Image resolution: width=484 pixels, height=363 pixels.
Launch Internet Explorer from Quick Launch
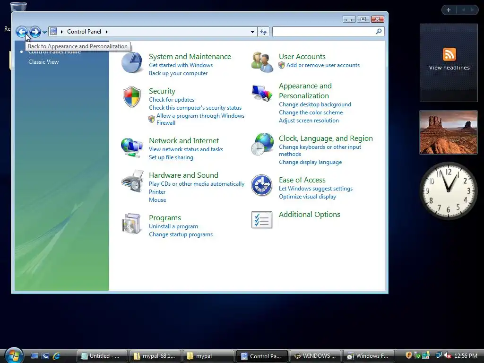[56, 356]
